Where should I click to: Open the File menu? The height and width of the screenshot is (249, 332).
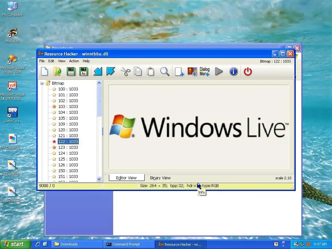click(42, 61)
